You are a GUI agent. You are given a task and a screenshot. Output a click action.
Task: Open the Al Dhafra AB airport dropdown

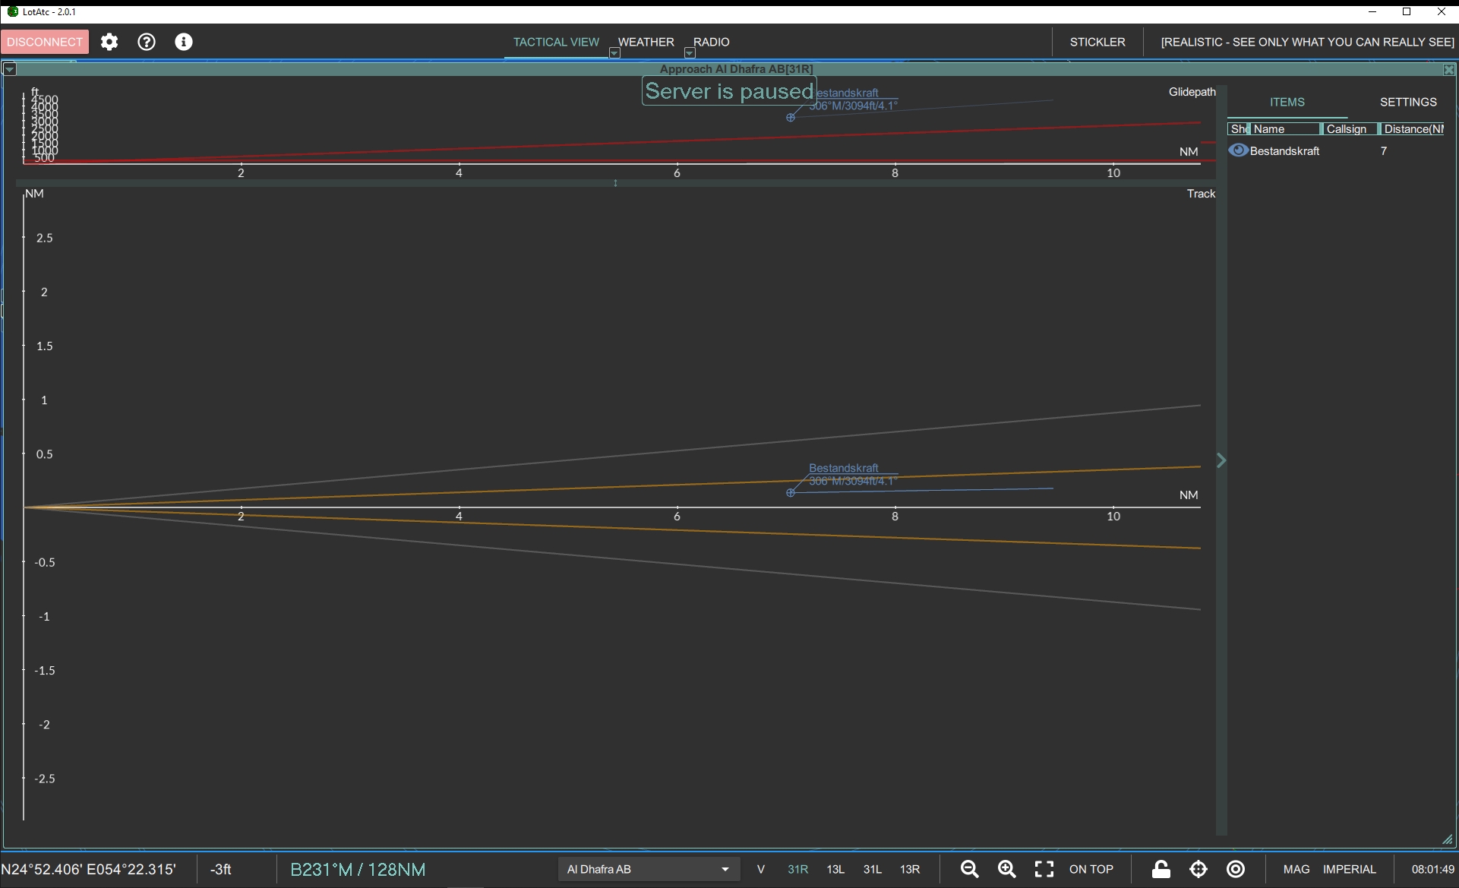(x=649, y=869)
